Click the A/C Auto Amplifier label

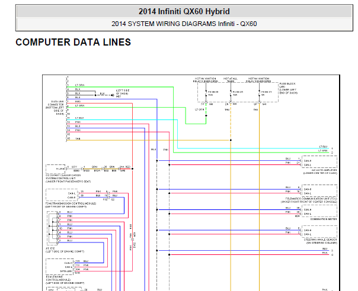[x=320, y=172]
